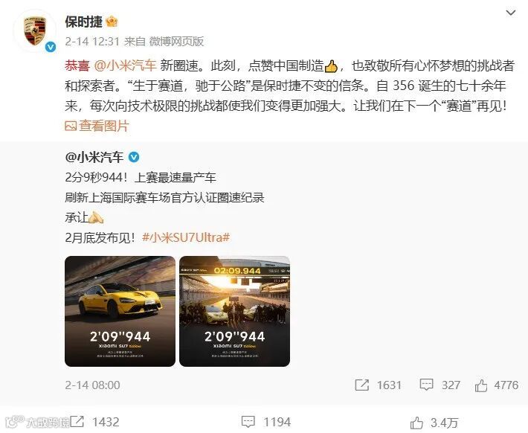Open the yellow SU7 Ultra car thumbnail
This screenshot has width=528, height=433.
tap(120, 311)
